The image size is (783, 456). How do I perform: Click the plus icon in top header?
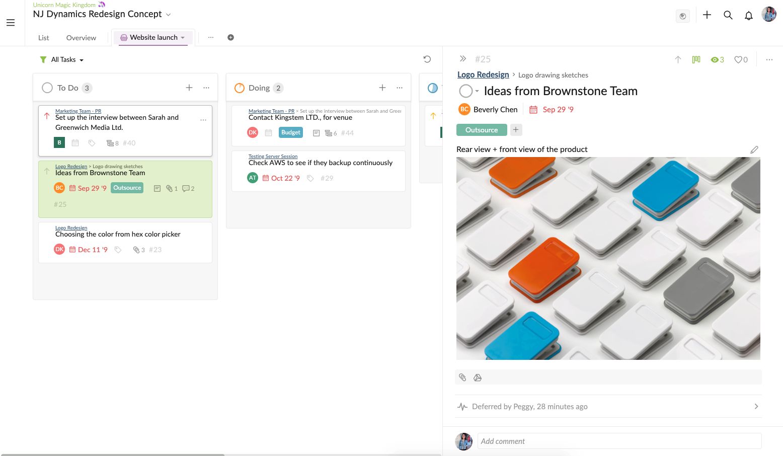tap(707, 15)
